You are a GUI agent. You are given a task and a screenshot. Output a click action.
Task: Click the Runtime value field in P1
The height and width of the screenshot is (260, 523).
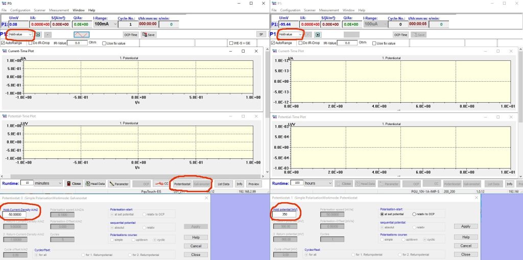pyautogui.click(x=297, y=183)
